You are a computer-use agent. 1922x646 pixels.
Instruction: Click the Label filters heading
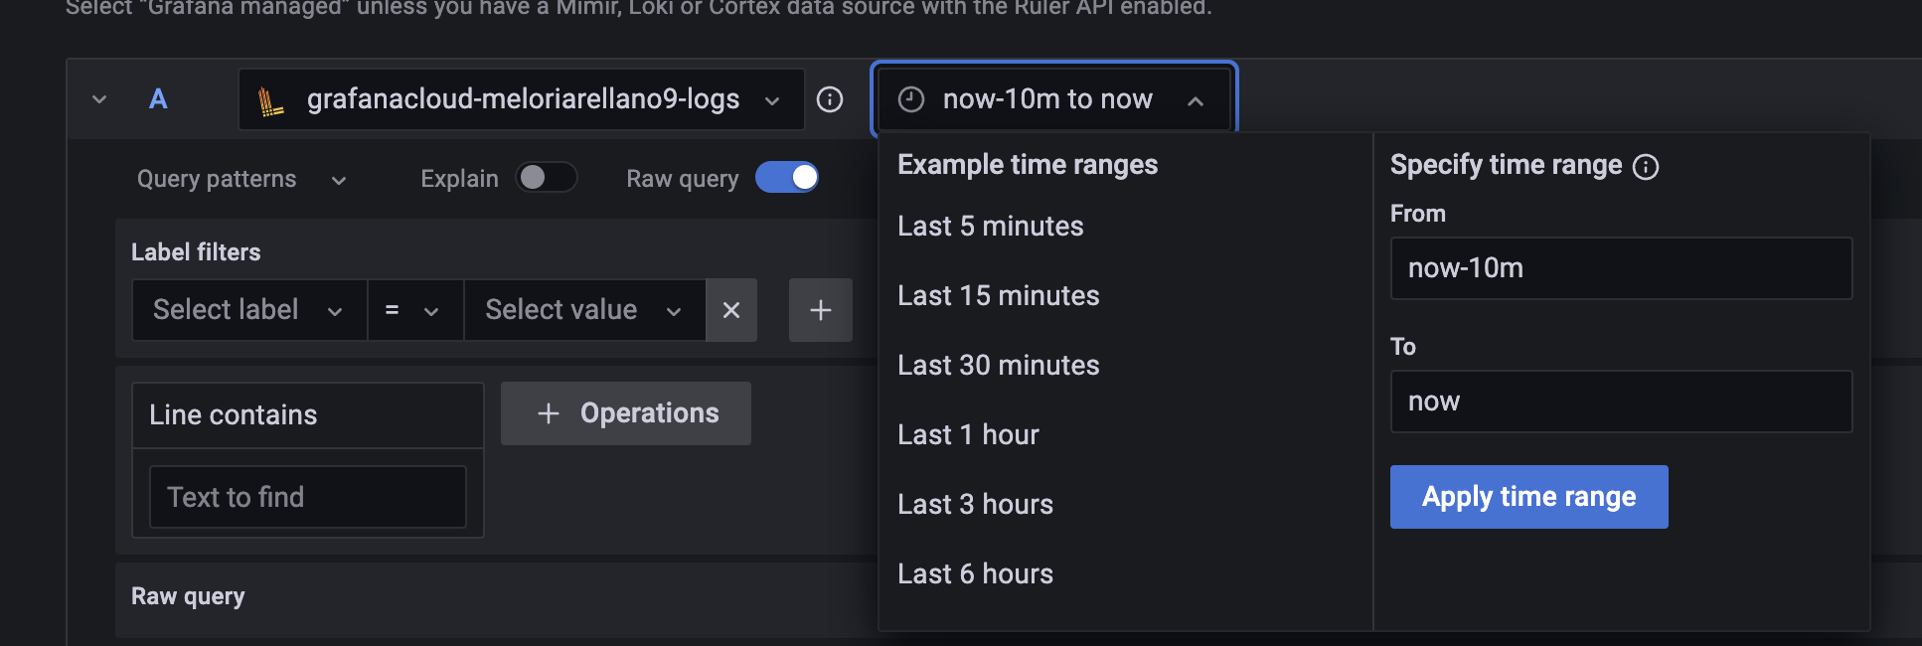click(196, 252)
